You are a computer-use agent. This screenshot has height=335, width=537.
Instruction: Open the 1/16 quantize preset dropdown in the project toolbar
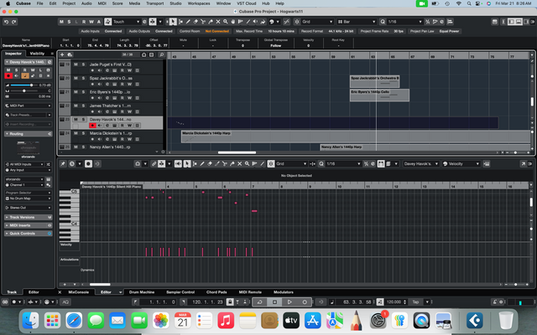tap(404, 22)
